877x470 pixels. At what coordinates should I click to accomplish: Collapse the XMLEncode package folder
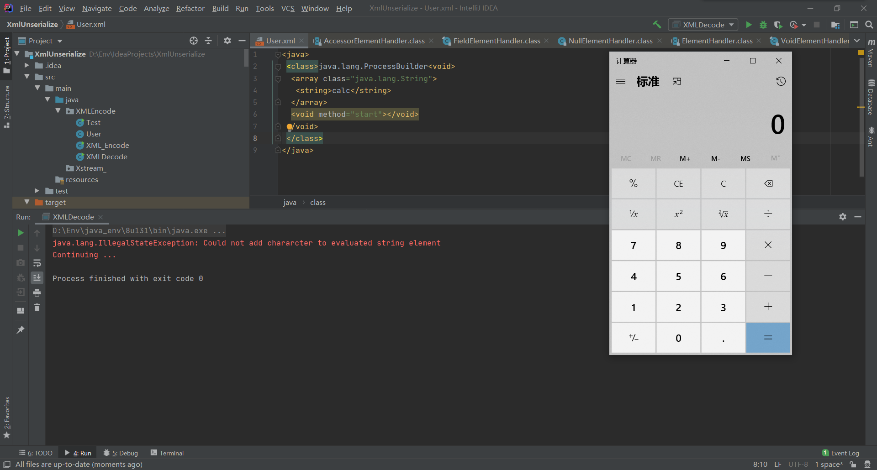pyautogui.click(x=58, y=111)
